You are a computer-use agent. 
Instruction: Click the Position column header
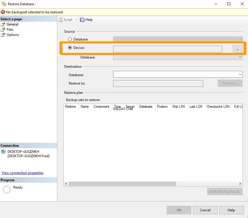pos(162,107)
